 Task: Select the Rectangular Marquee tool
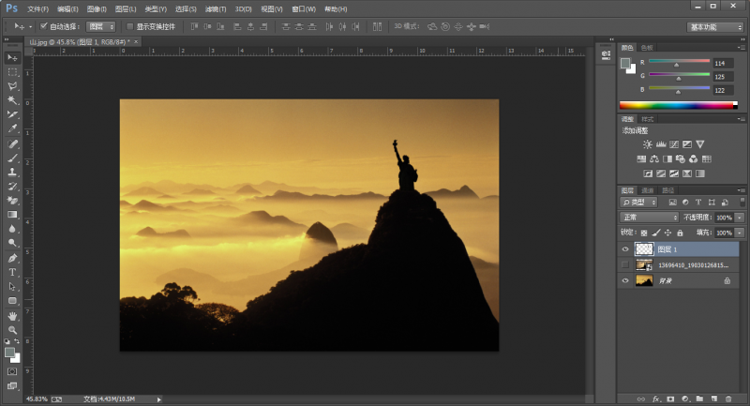click(x=12, y=71)
